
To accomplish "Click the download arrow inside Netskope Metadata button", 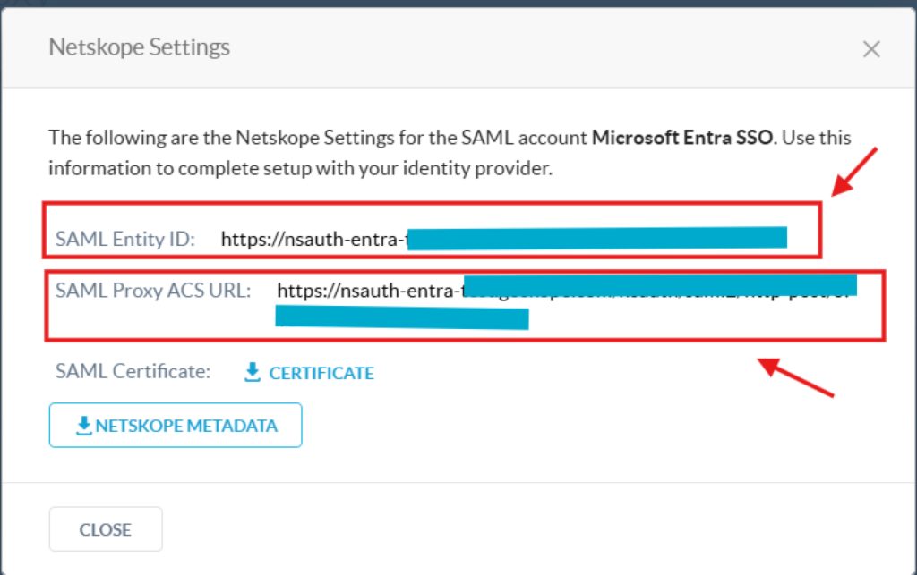I will click(83, 426).
